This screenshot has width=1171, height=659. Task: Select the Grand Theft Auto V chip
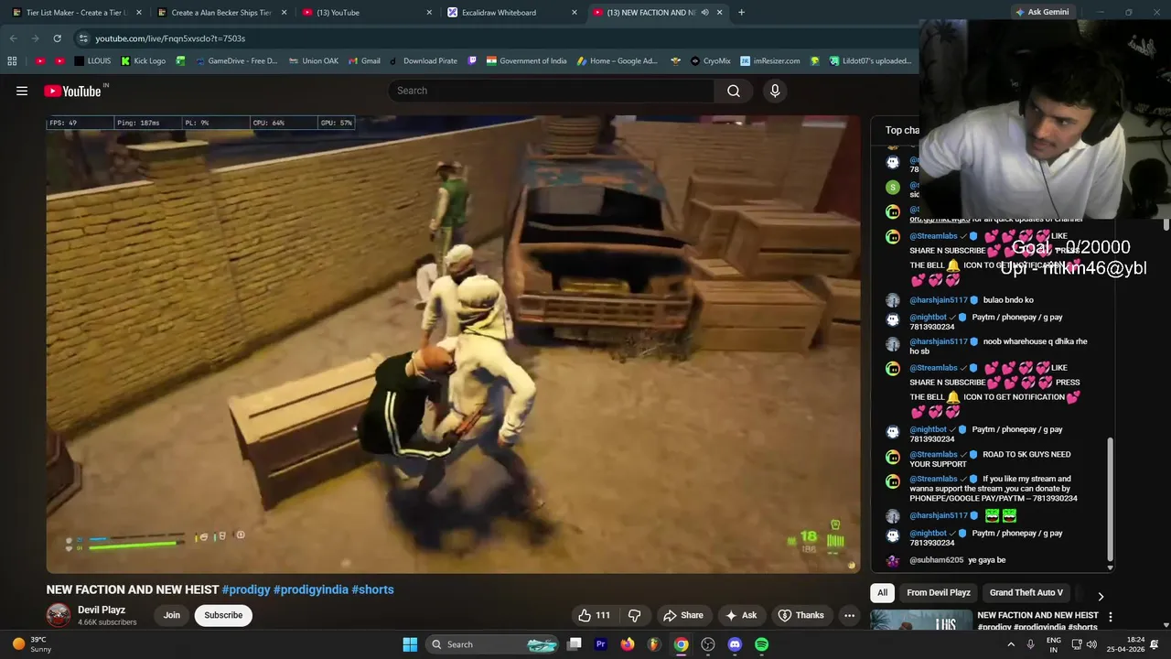[x=1026, y=593]
